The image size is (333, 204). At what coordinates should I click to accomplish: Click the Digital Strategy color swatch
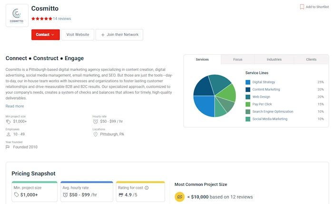(x=248, y=82)
